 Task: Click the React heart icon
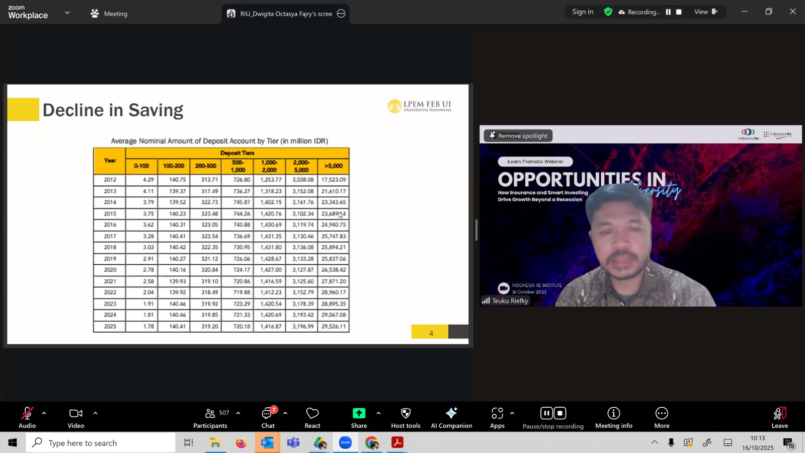(312, 417)
